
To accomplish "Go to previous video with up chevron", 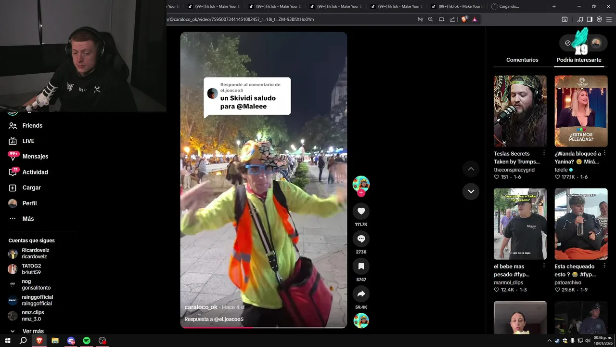I will [471, 169].
